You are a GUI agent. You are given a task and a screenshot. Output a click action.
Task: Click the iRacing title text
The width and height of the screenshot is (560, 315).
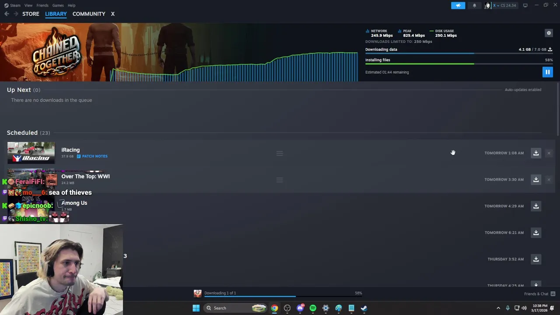pyautogui.click(x=70, y=150)
